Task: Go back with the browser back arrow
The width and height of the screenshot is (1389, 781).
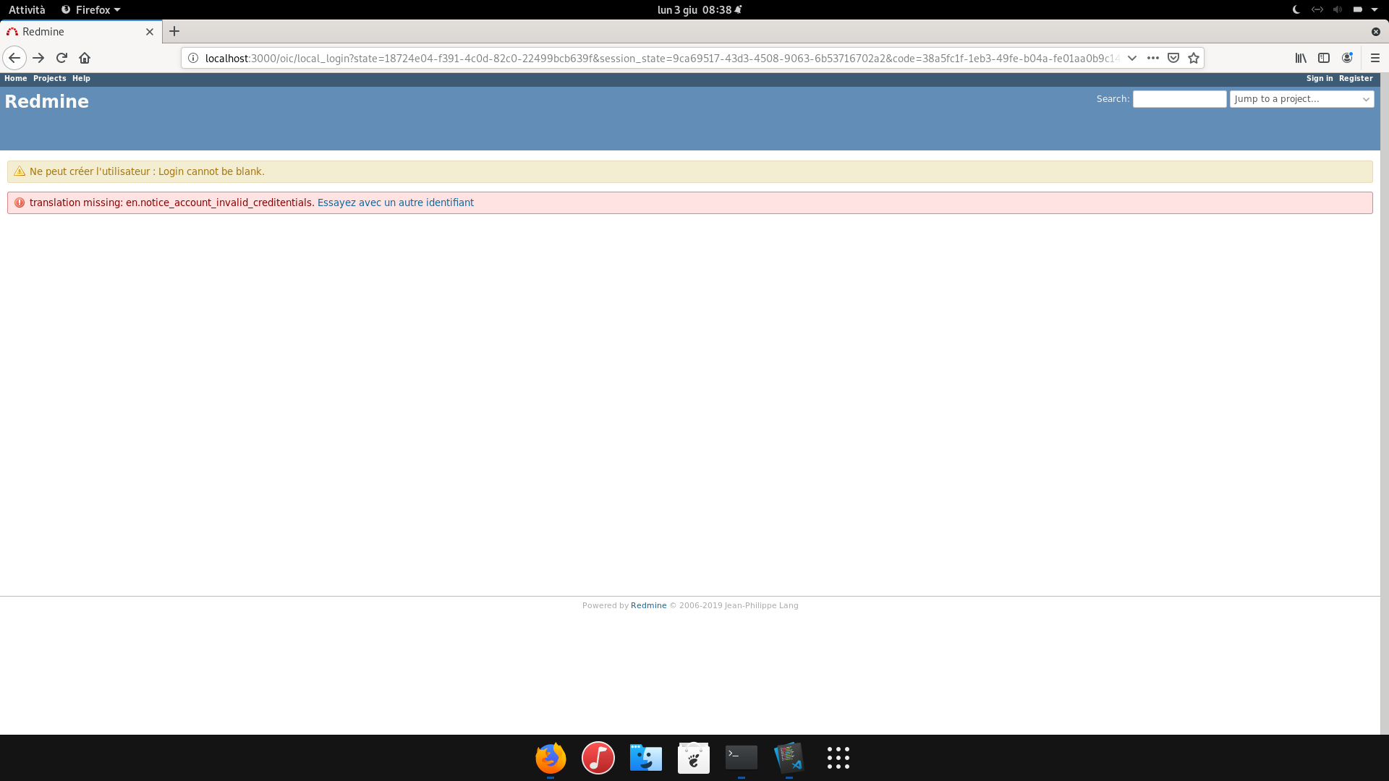Action: coord(14,58)
